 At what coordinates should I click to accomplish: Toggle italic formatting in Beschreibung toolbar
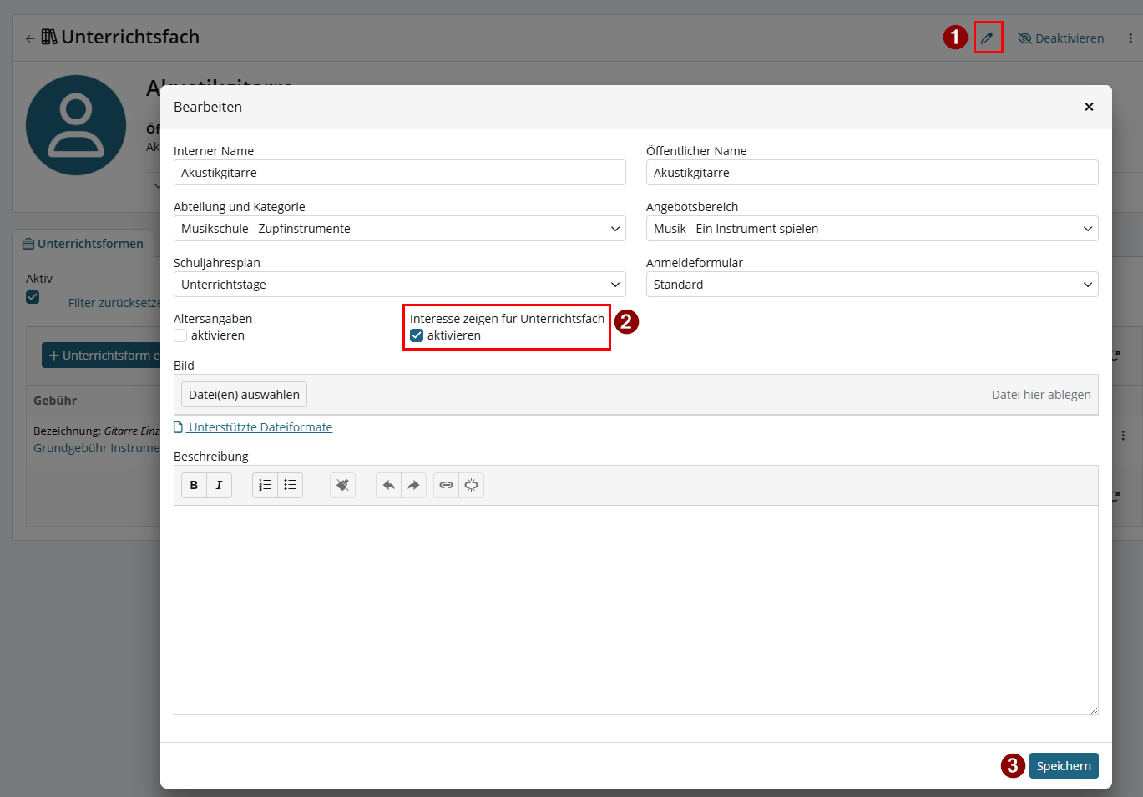tap(219, 485)
